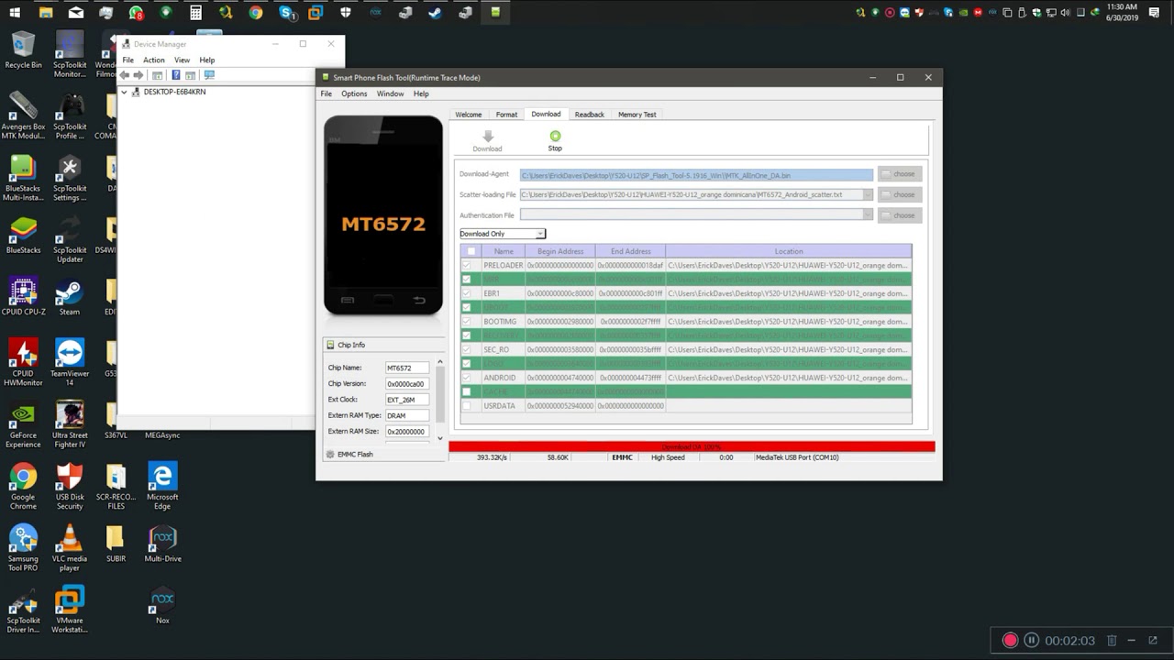Toggle the ANDROID row checkbox
Viewport: 1174px width, 660px height.
tap(466, 378)
